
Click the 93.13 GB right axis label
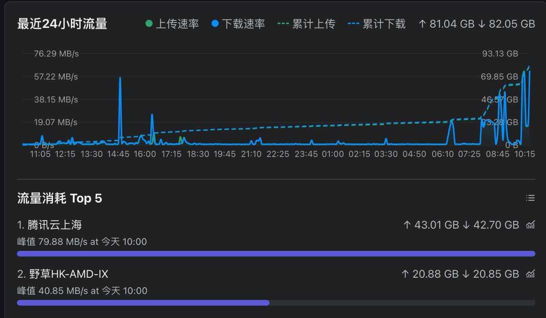pyautogui.click(x=500, y=54)
